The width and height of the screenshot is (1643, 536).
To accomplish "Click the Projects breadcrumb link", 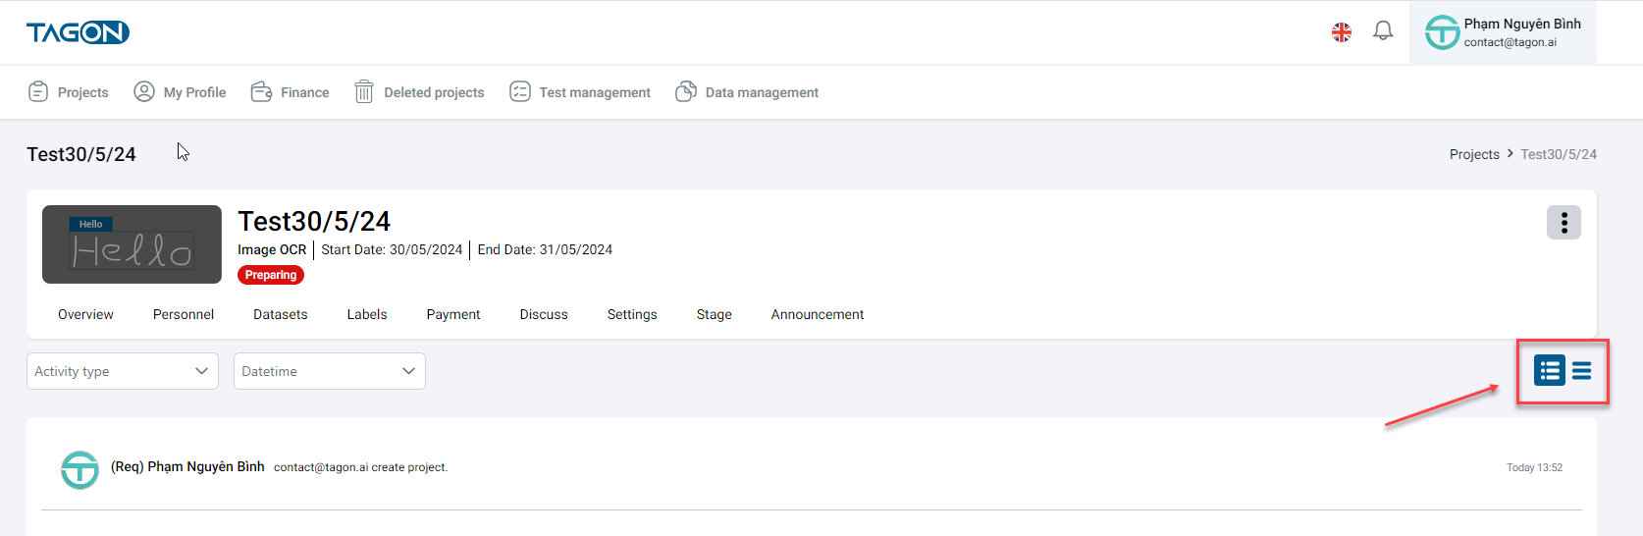I will 1473,154.
